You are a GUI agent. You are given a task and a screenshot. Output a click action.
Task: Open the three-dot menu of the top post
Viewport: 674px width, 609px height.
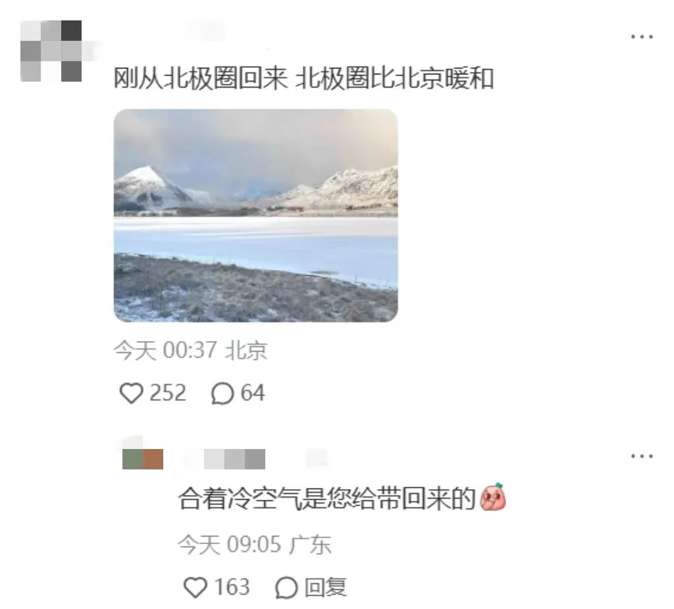point(642,37)
